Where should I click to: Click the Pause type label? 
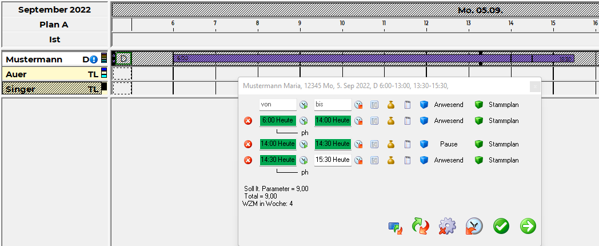pos(448,144)
